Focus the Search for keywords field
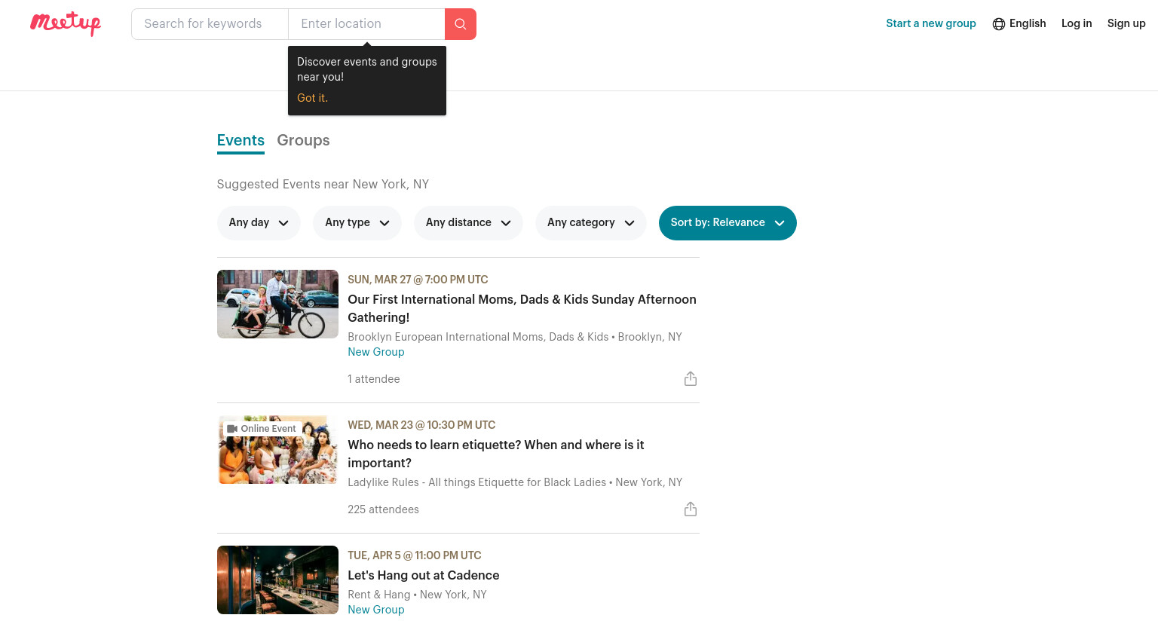1158x621 pixels. [x=210, y=24]
